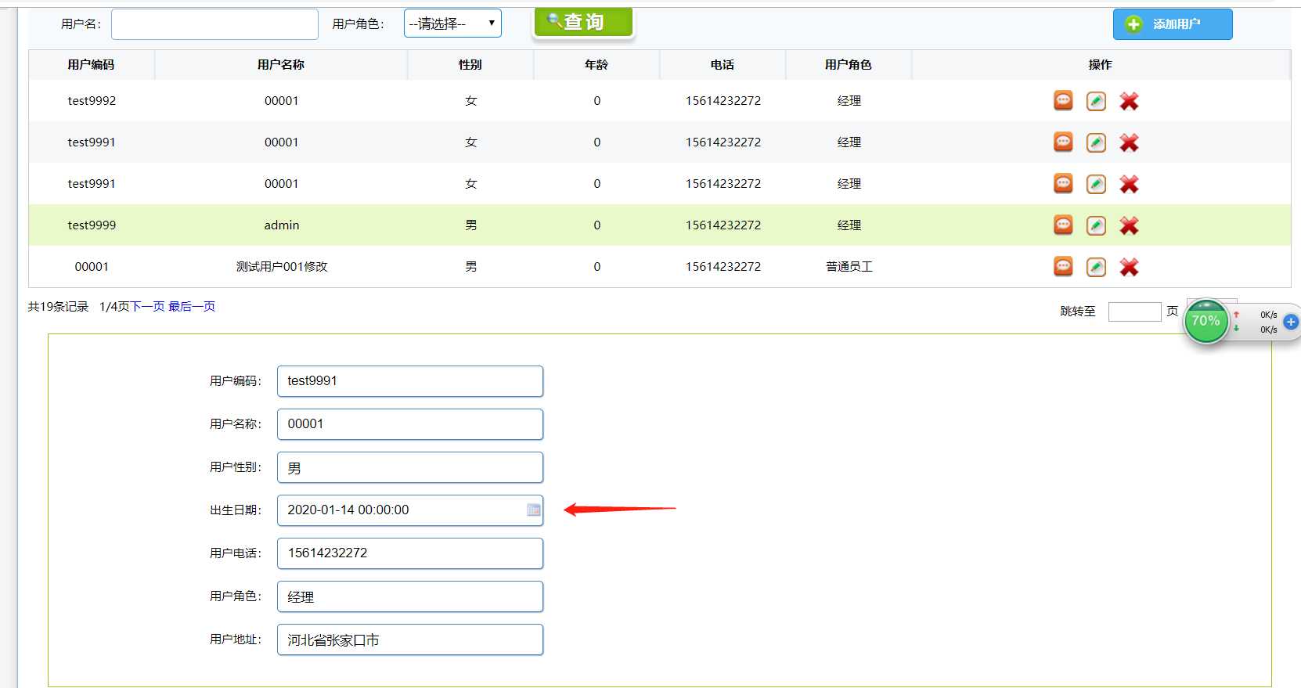Click the 普通员工 role cell
The width and height of the screenshot is (1301, 688).
pos(849,267)
